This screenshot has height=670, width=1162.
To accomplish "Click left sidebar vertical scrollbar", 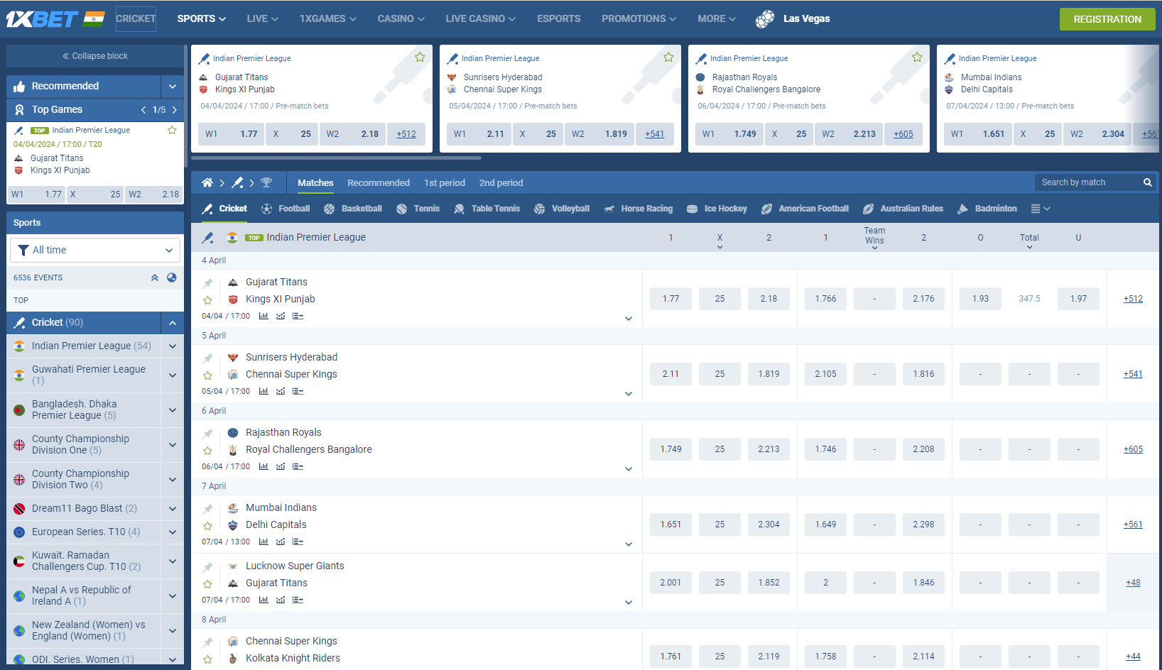I will pos(186,106).
